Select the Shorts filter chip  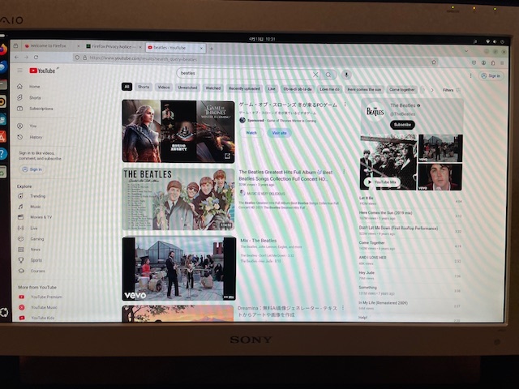(x=144, y=87)
